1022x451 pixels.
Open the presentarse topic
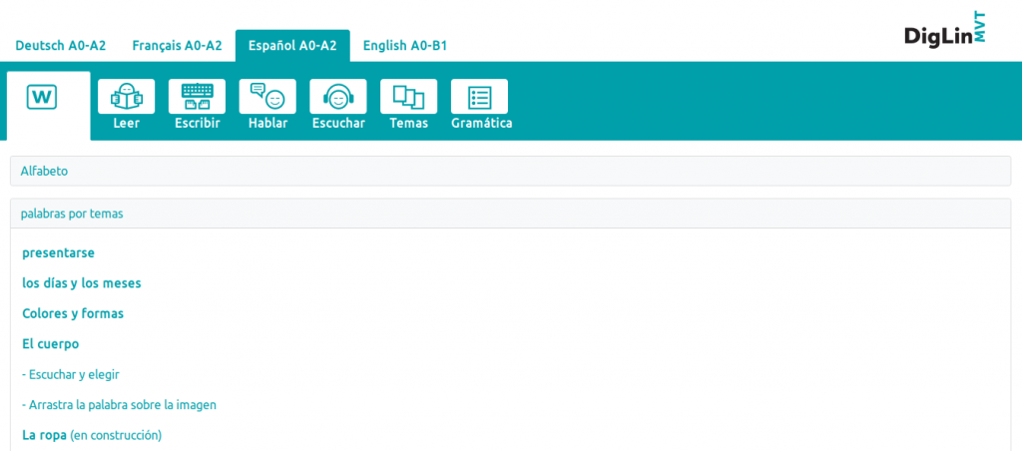click(58, 252)
